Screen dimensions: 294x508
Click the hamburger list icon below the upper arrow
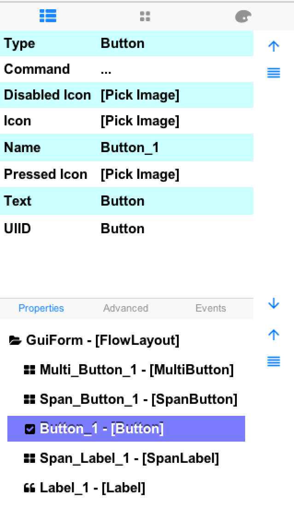[274, 73]
